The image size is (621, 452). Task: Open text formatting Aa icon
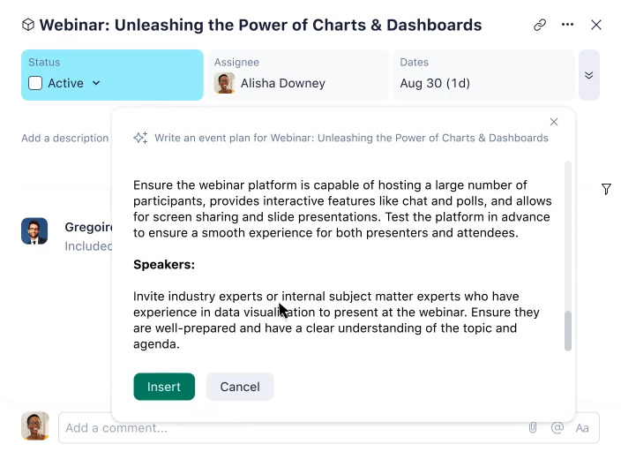(x=582, y=428)
